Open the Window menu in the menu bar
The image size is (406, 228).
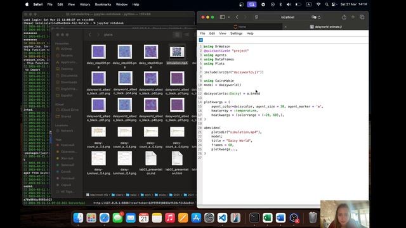121,4
